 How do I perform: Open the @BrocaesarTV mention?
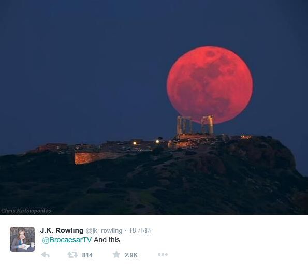(67, 240)
